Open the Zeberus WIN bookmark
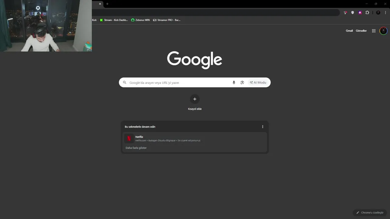 tap(140, 20)
